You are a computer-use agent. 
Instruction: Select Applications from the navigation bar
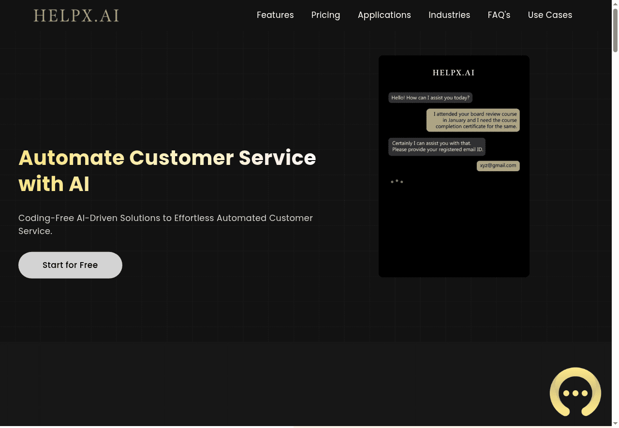pyautogui.click(x=384, y=15)
